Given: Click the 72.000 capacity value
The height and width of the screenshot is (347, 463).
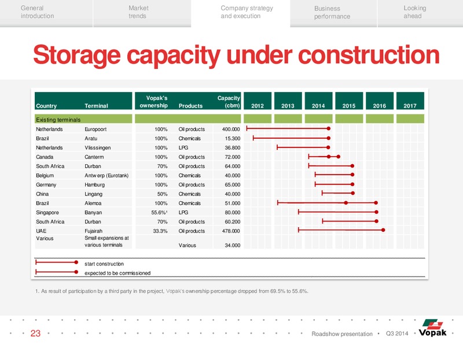Looking at the screenshot, I should (233, 157).
